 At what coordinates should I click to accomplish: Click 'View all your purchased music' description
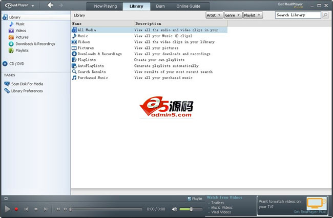[163, 78]
